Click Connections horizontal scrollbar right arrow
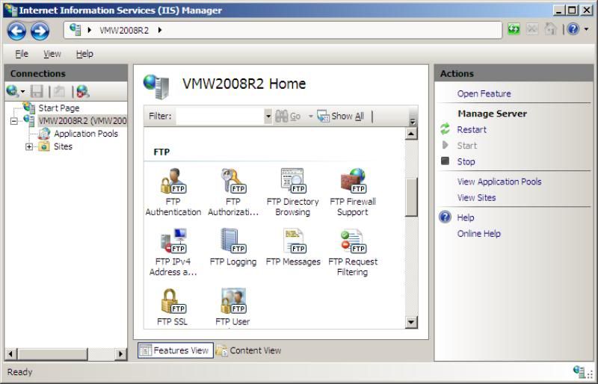The image size is (598, 384). click(x=121, y=354)
